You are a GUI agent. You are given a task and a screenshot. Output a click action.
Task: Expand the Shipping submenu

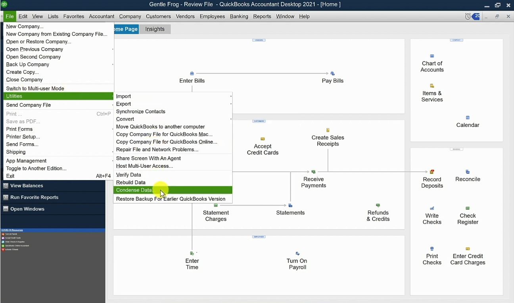59,152
